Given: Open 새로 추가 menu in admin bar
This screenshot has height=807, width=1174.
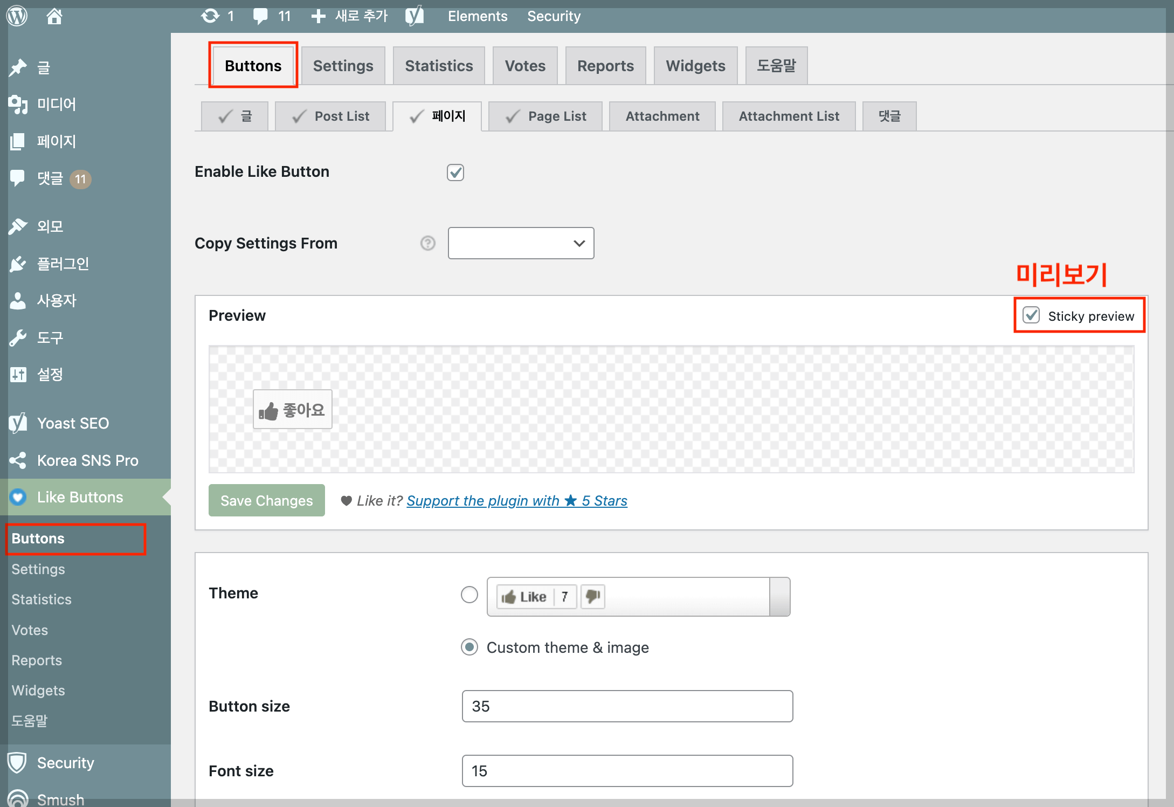Looking at the screenshot, I should point(350,16).
